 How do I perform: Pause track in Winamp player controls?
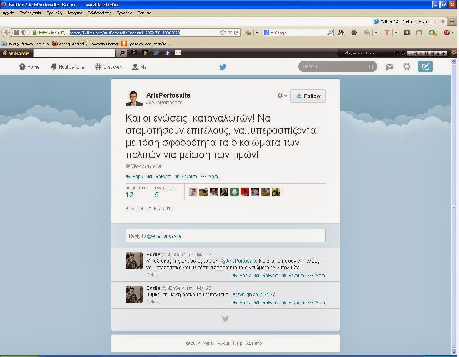click(427, 53)
